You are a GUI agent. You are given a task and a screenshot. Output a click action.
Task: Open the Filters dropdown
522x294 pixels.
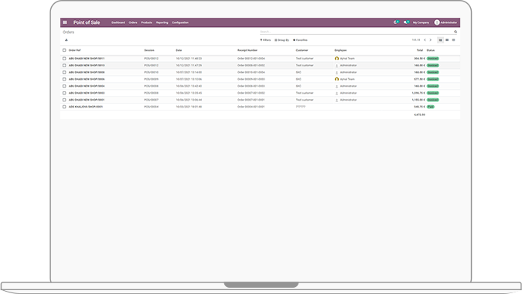coord(265,40)
